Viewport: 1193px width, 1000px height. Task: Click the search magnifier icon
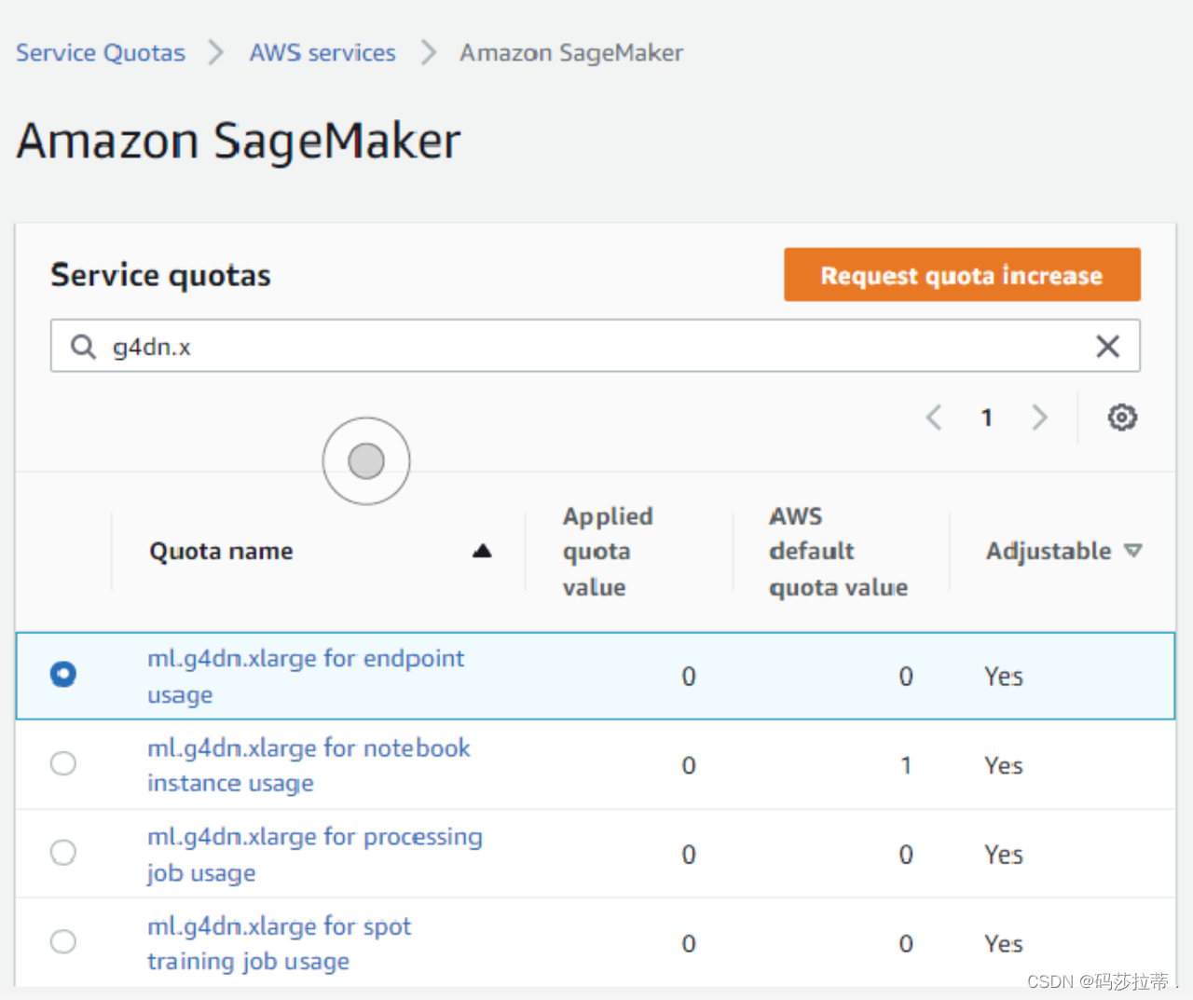83,347
